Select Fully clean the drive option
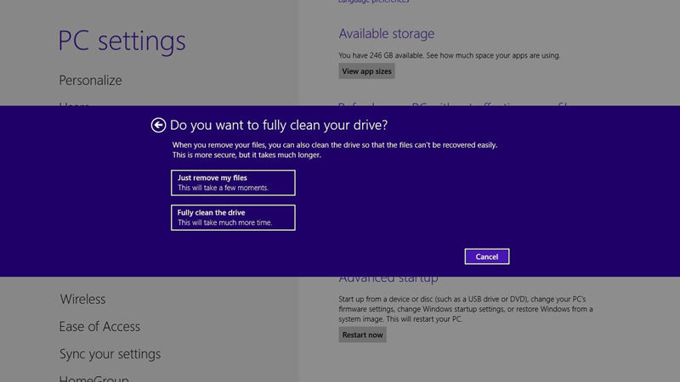Image resolution: width=680 pixels, height=382 pixels. [x=232, y=217]
